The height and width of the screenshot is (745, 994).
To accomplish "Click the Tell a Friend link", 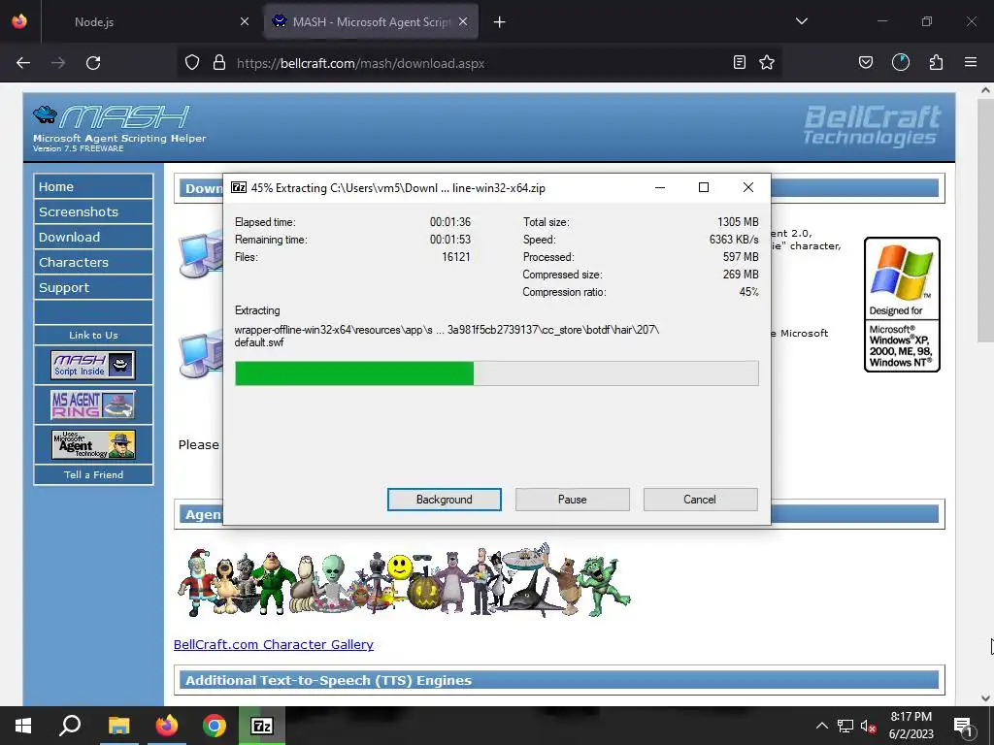I will [93, 474].
